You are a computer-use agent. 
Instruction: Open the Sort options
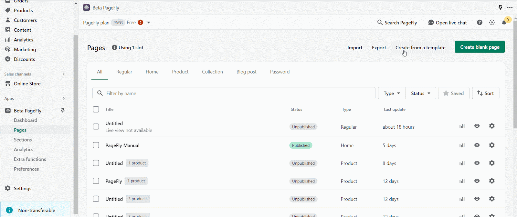point(486,93)
